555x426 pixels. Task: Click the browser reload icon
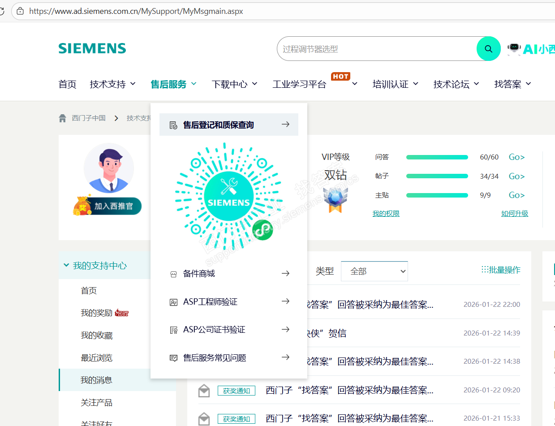(x=1, y=11)
